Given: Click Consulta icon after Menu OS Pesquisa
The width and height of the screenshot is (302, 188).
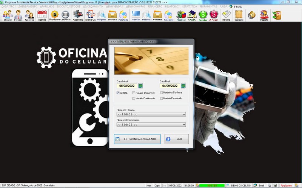Looking at the screenshot, I should pos(112,15).
